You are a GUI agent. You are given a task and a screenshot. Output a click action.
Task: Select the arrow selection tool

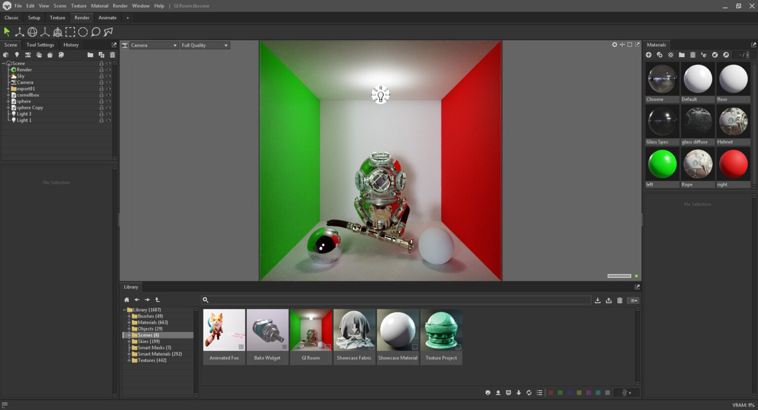coord(7,32)
